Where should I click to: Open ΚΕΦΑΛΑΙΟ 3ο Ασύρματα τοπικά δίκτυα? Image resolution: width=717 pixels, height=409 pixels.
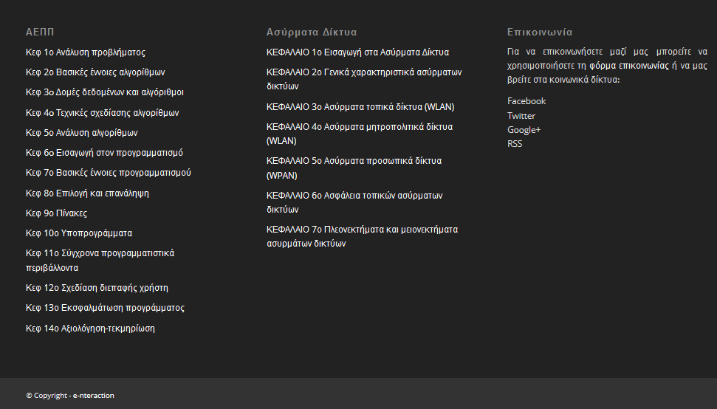click(360, 106)
